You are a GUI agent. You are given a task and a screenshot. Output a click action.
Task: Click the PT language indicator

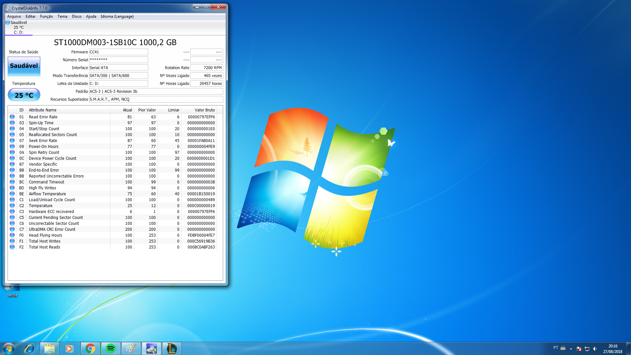point(555,348)
